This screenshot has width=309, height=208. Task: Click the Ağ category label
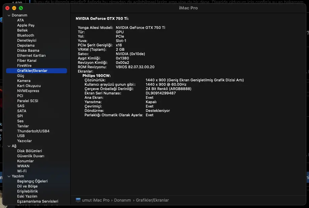click(x=14, y=146)
